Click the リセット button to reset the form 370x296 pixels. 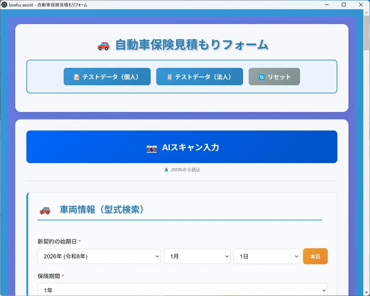tap(274, 76)
